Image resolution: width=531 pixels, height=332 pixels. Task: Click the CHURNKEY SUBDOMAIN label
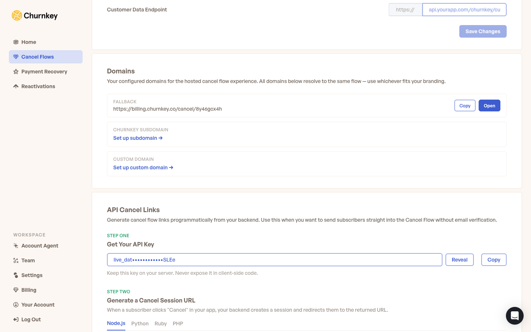[140, 129]
